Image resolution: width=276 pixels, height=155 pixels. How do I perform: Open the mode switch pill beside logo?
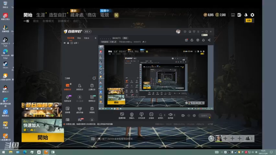click(88, 31)
